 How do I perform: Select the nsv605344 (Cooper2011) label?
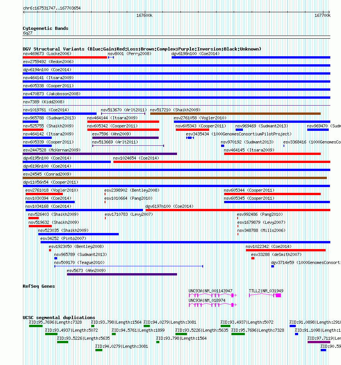[x=249, y=190]
